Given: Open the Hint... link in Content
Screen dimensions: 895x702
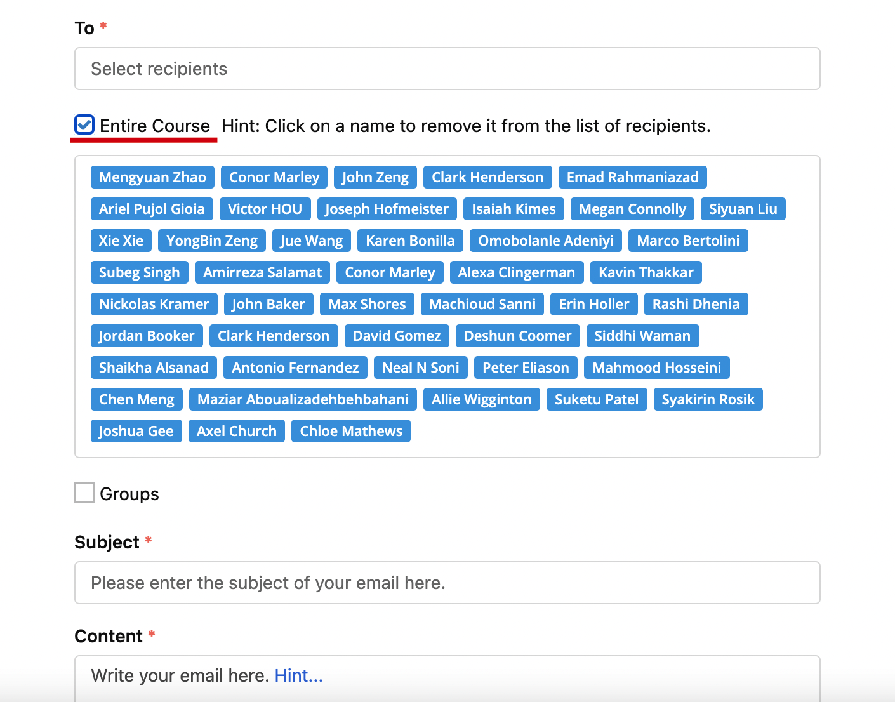Looking at the screenshot, I should (x=299, y=675).
